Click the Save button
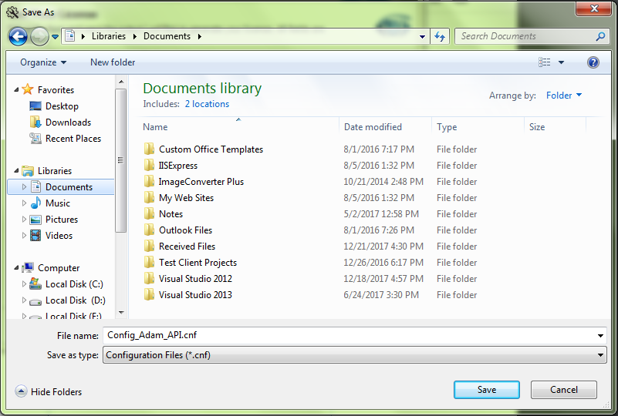 [x=487, y=390]
